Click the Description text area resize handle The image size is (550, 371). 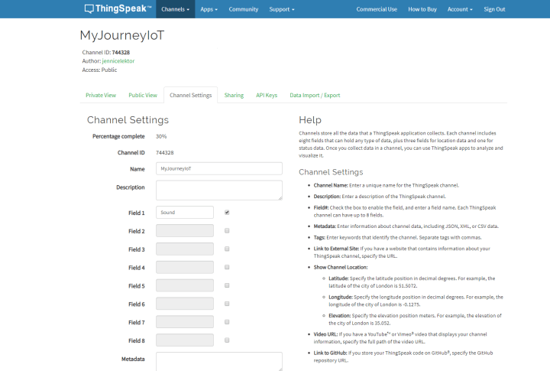280,198
